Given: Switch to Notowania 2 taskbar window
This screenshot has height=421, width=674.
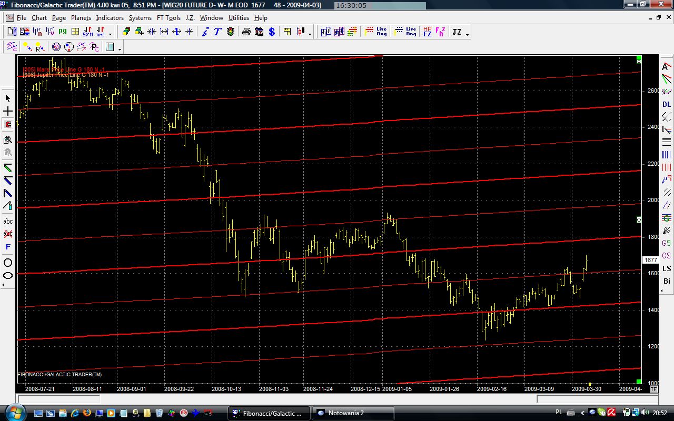Looking at the screenshot, I should pos(353,413).
